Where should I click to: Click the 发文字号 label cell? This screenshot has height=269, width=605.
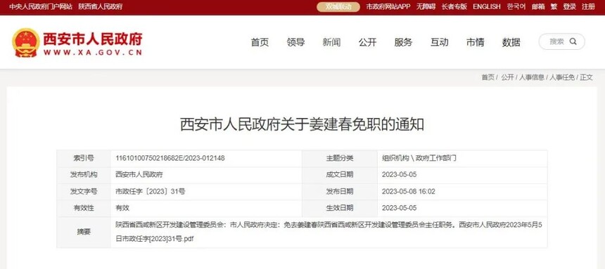84,192
